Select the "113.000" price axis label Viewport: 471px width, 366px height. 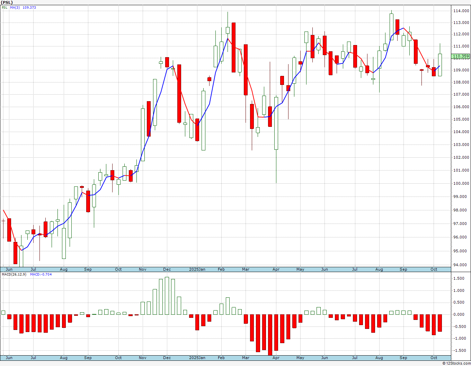(x=461, y=23)
